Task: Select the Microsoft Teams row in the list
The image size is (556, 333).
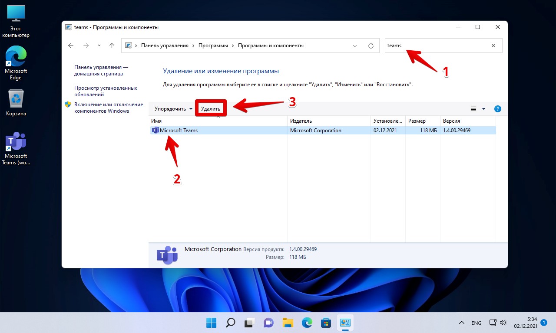Action: 323,131
